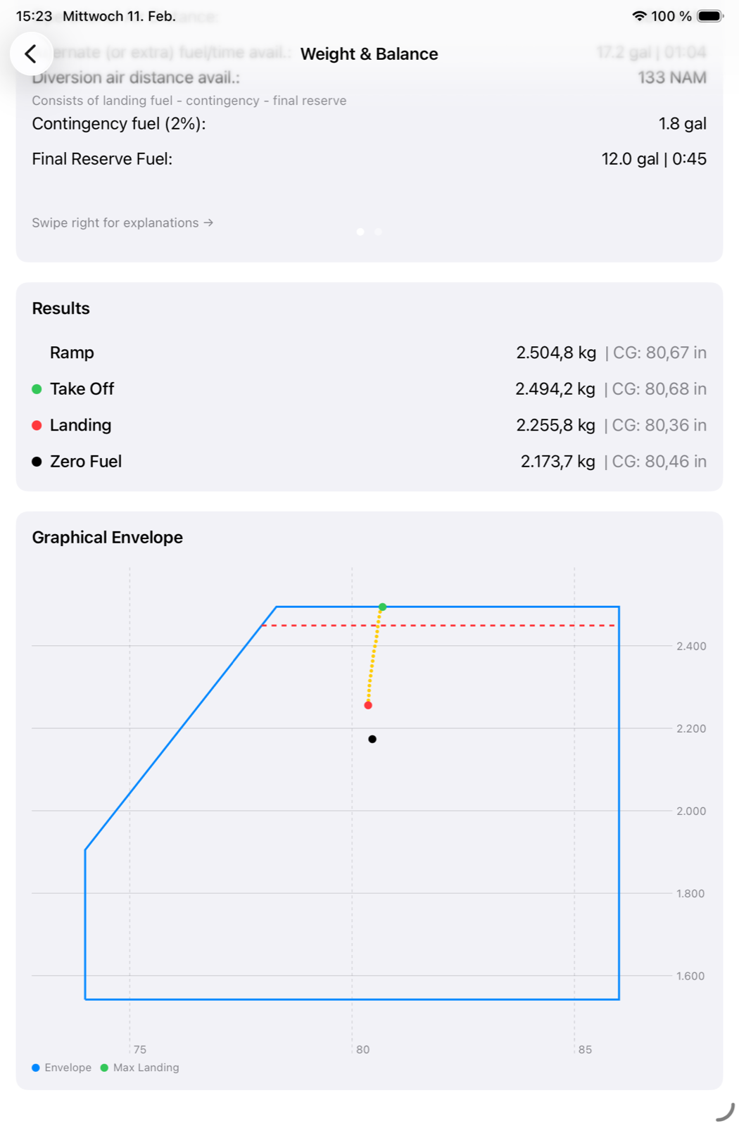
Task: Select the first page indicator dot
Action: tap(361, 230)
